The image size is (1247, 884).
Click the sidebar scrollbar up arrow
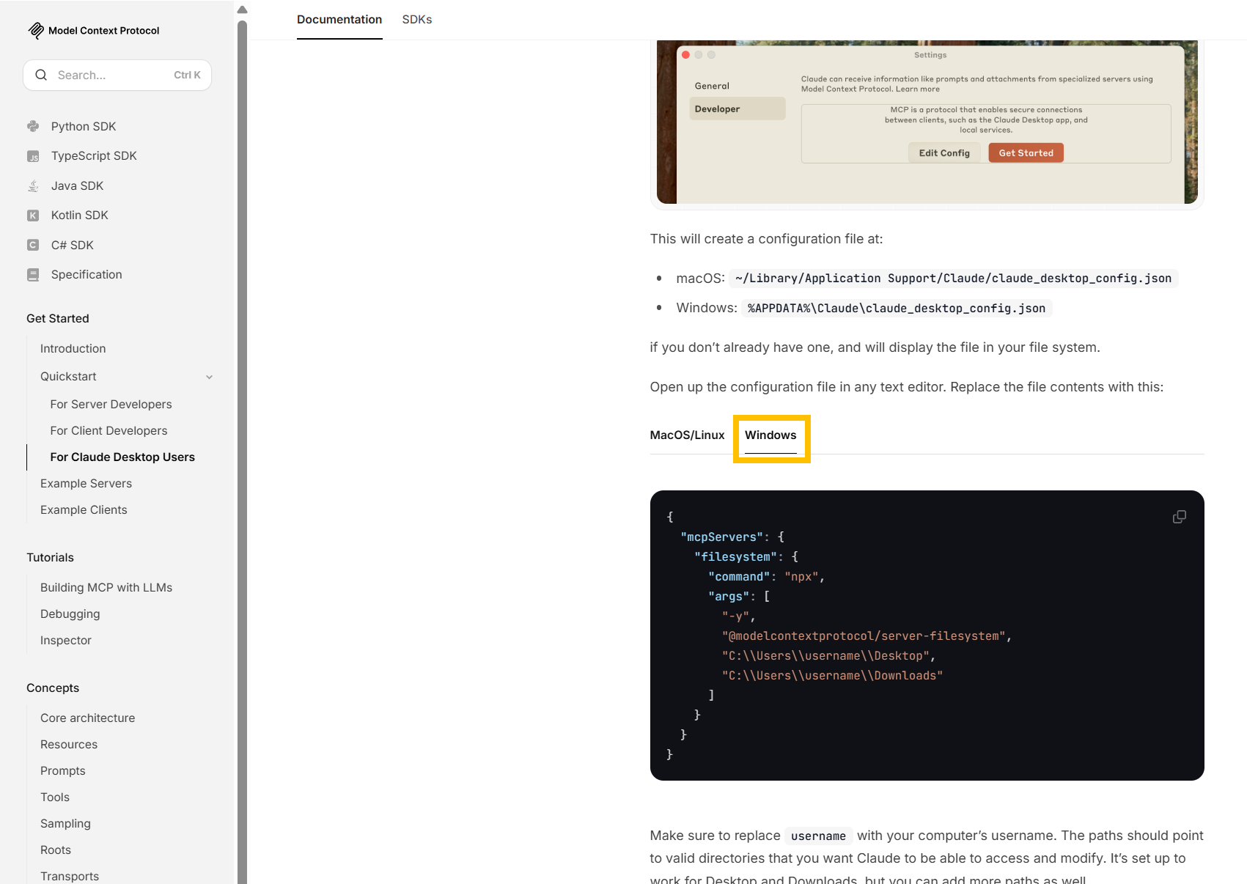click(242, 10)
